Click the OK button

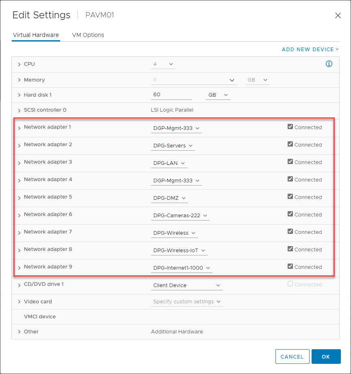326,357
